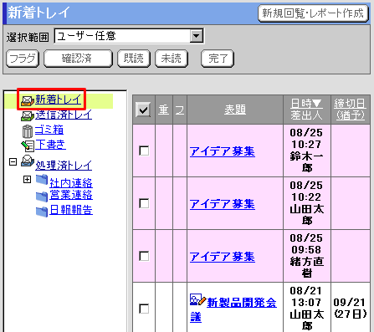This screenshot has height=332, width=374.
Task: Open the 下書き folder link
Action: pos(50,145)
